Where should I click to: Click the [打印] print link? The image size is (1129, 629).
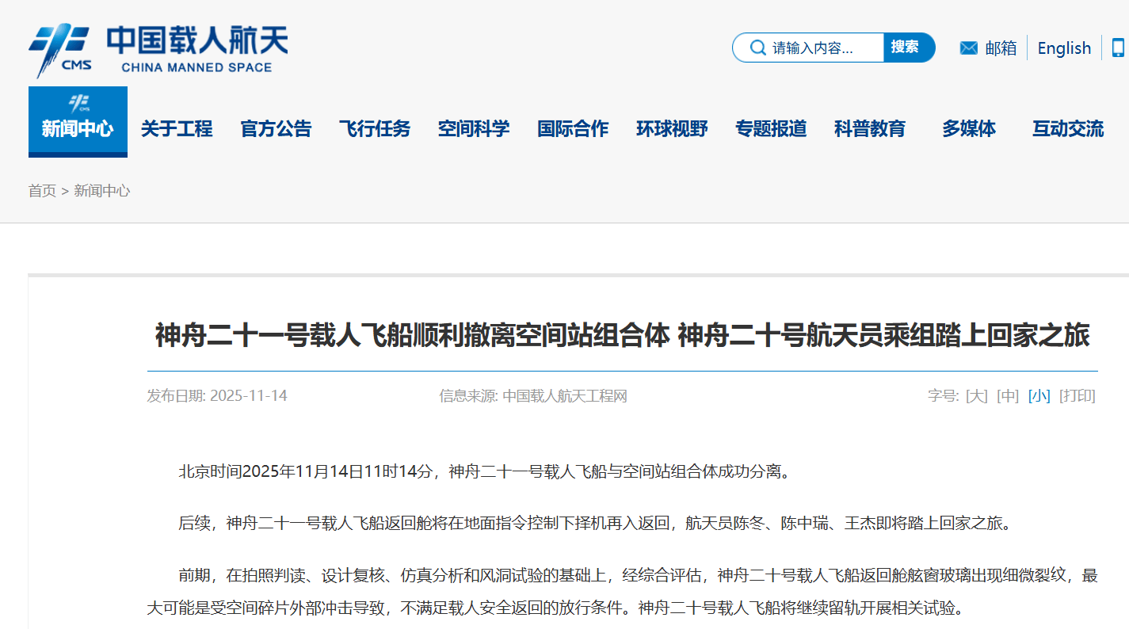tap(1078, 396)
